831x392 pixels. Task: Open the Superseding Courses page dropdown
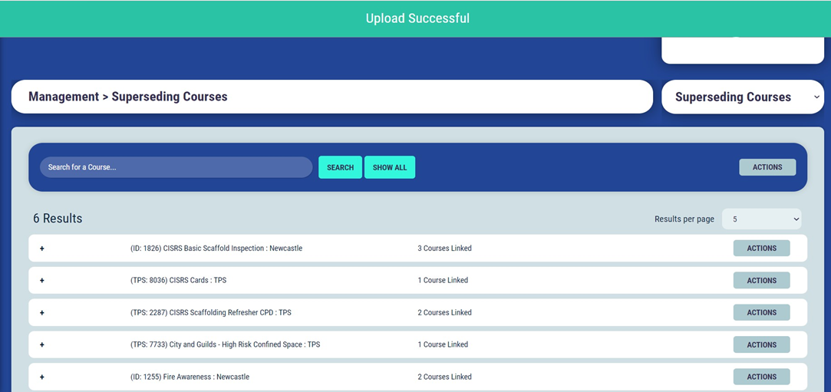tap(742, 97)
